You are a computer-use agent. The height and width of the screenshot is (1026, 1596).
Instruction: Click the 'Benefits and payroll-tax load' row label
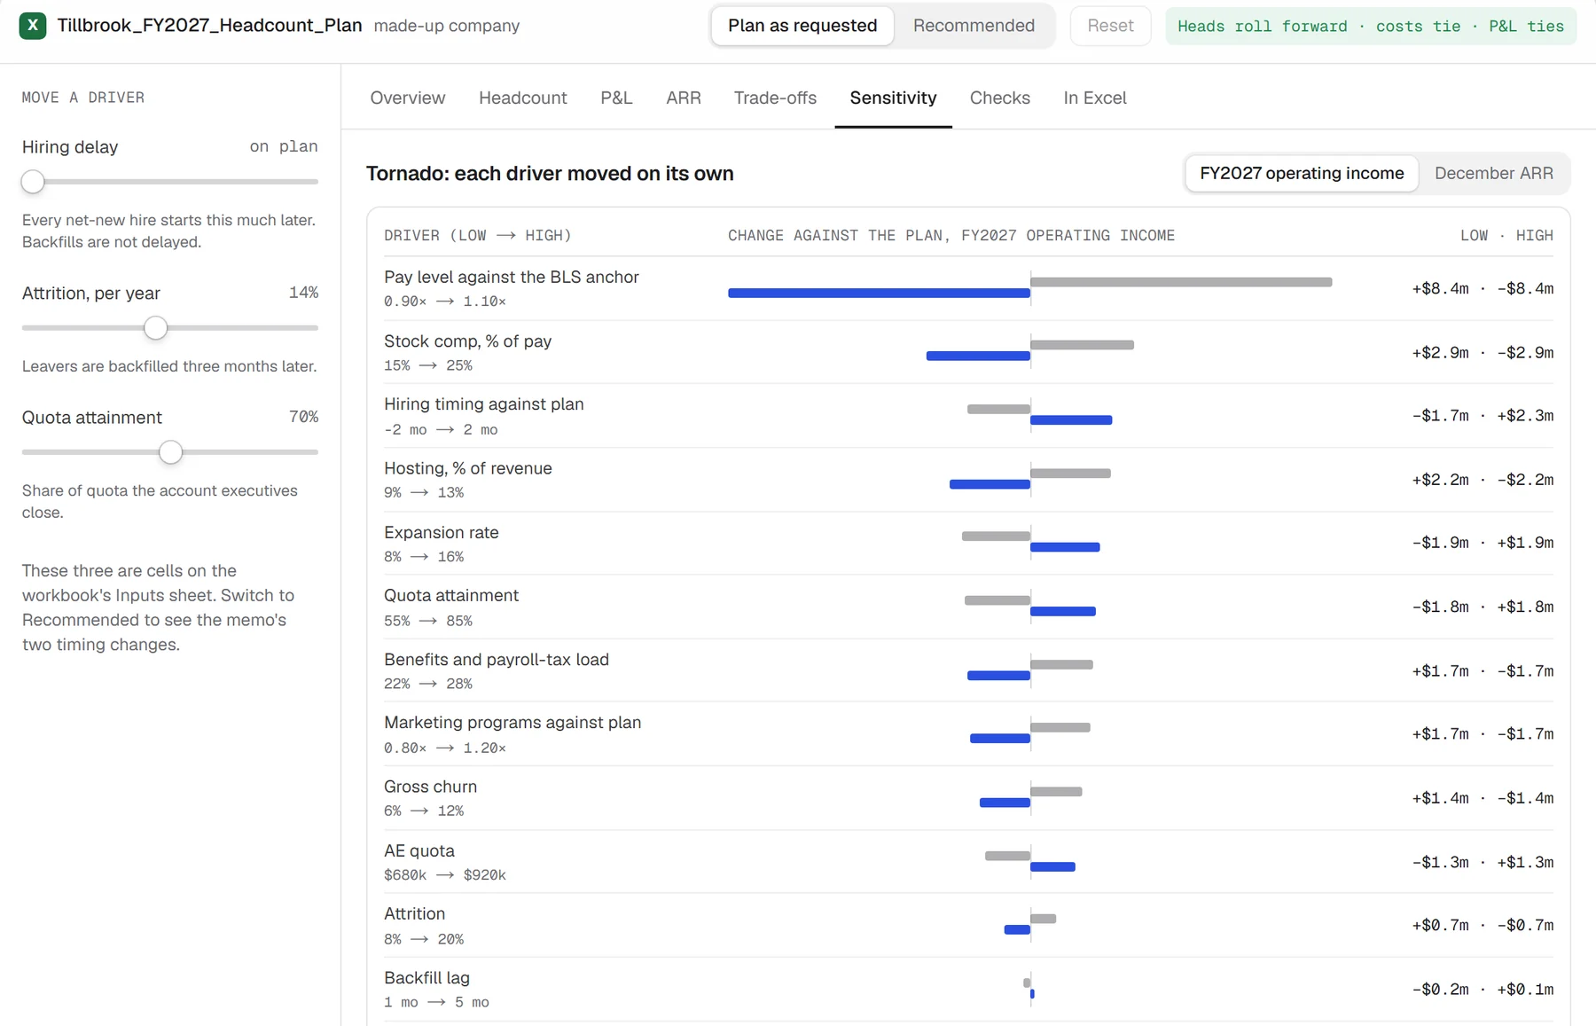(x=497, y=659)
